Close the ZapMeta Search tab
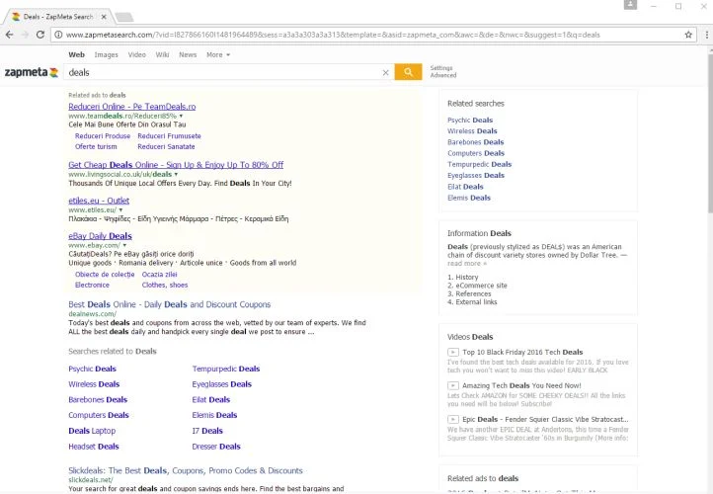This screenshot has width=713, height=494. click(104, 17)
